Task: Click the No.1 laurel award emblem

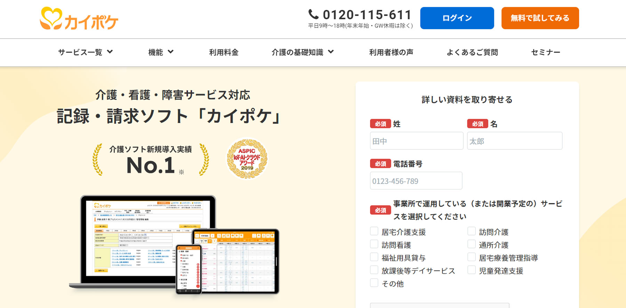Action: click(151, 160)
